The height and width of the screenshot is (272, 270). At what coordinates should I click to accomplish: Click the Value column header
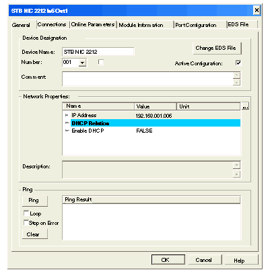coord(156,106)
